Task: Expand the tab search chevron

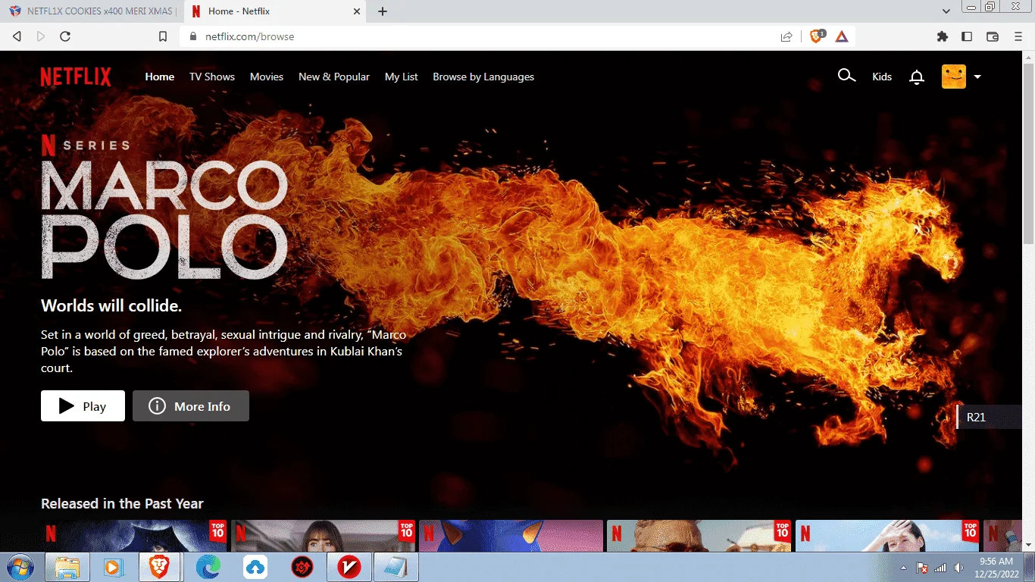Action: coord(946,11)
